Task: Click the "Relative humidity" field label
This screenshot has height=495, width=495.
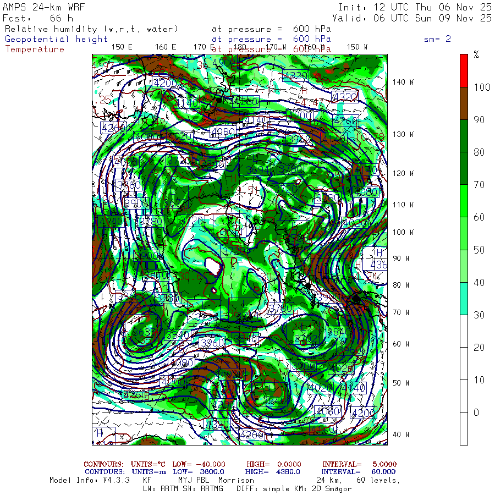Action: 92,29
